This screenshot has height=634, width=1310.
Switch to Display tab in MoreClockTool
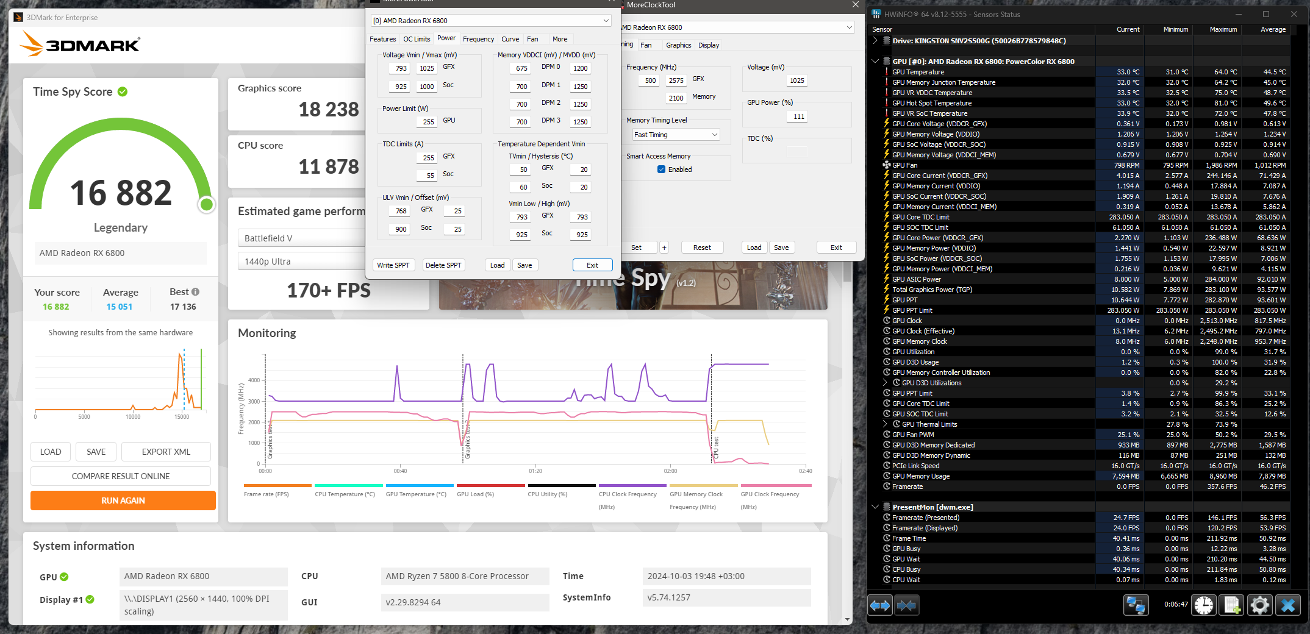coord(709,45)
